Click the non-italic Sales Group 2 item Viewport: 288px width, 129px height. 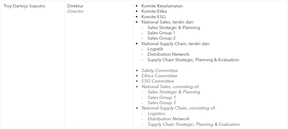point(162,38)
